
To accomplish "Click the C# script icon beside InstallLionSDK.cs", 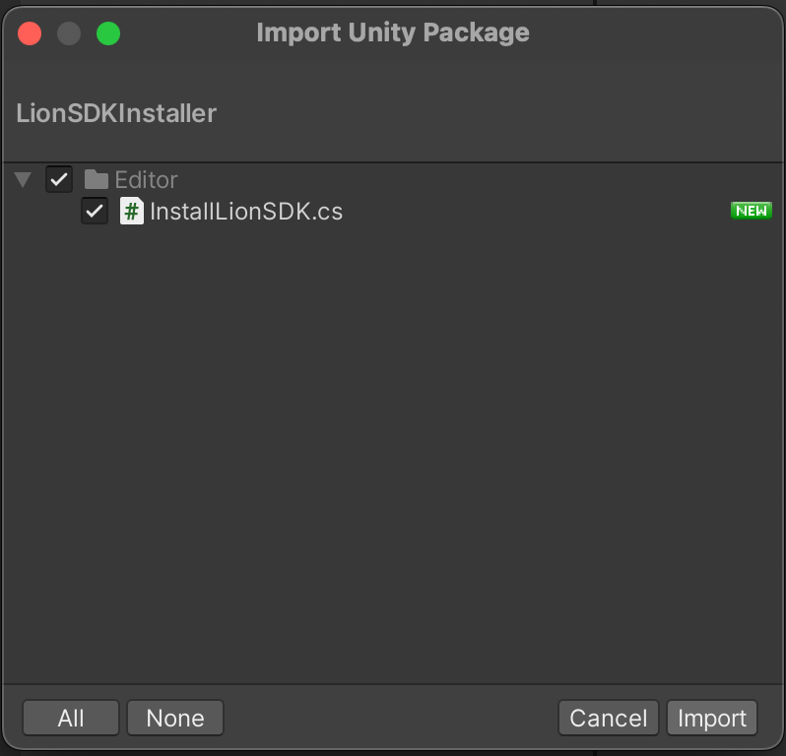I will tap(131, 211).
